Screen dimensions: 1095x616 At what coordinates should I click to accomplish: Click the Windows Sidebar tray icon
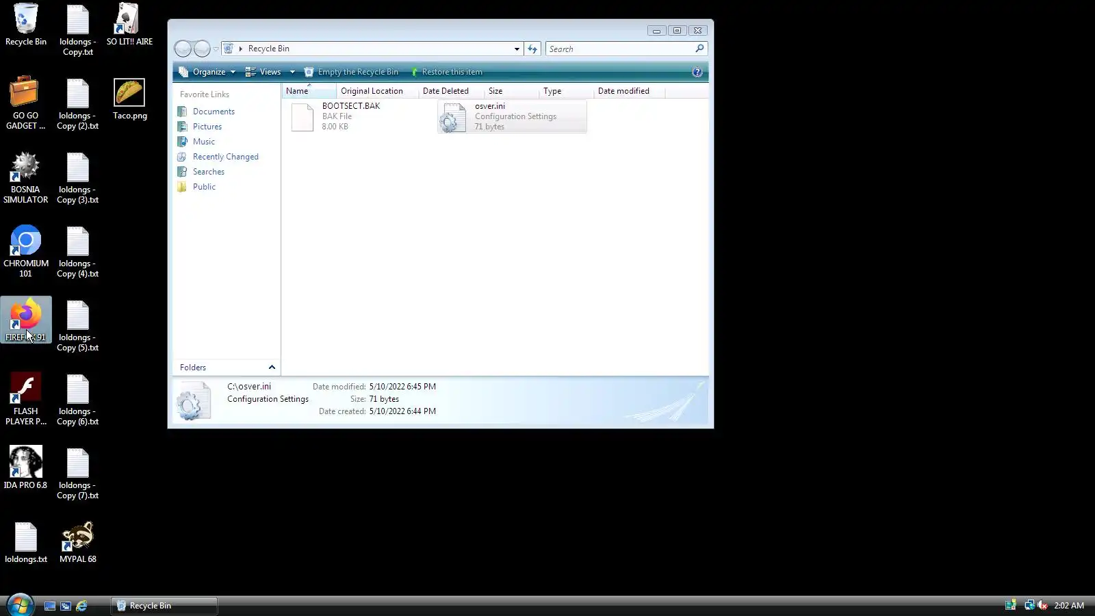[x=1010, y=605]
